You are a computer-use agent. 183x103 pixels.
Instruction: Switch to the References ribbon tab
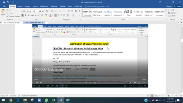pyautogui.click(x=44, y=6)
